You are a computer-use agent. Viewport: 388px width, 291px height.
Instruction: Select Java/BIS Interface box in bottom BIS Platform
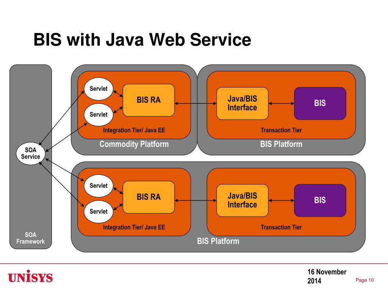coord(242,200)
